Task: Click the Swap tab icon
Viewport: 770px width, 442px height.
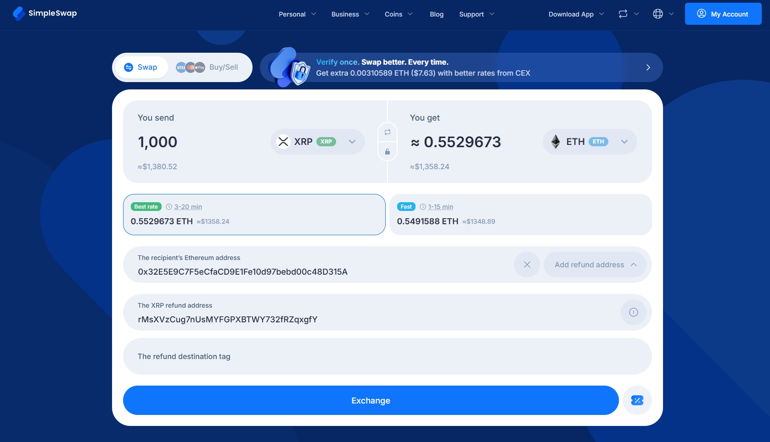Action: click(x=129, y=67)
